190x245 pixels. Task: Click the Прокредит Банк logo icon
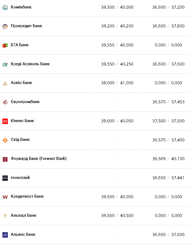tap(5, 26)
